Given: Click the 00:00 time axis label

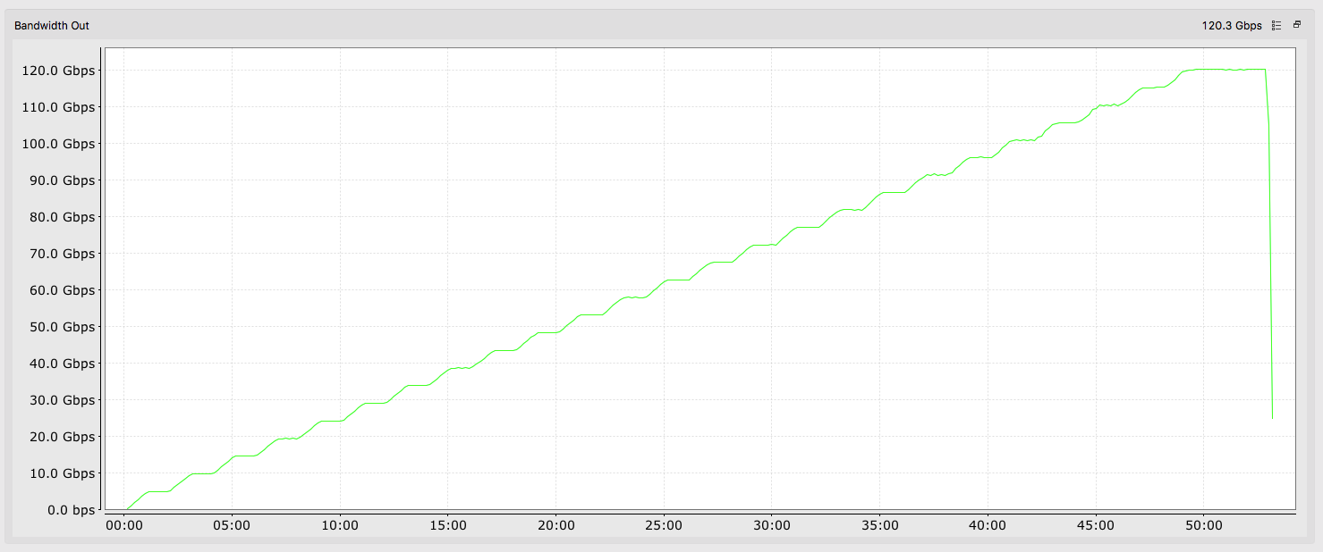Looking at the screenshot, I should coord(124,526).
